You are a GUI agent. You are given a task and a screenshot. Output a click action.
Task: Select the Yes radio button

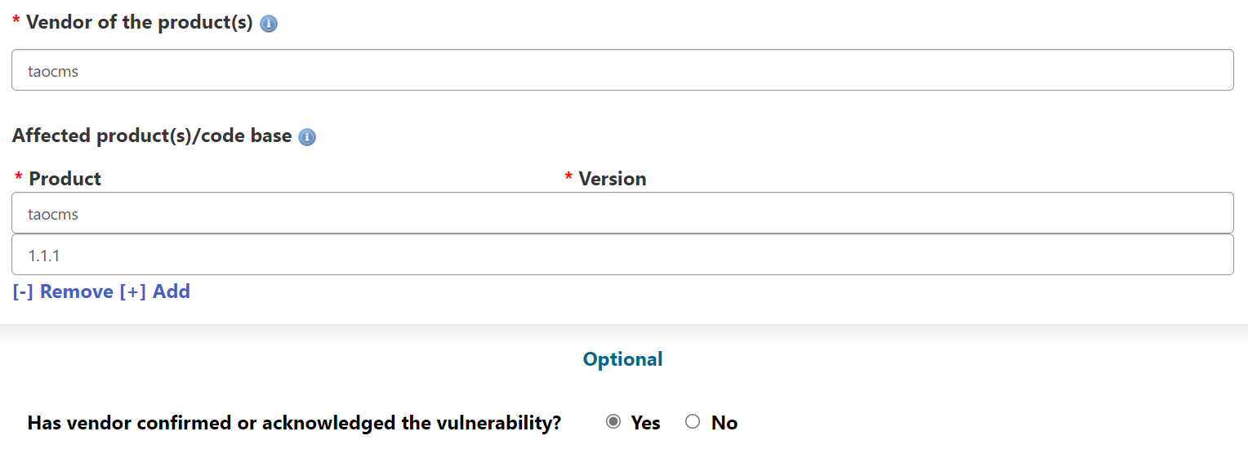tap(613, 422)
